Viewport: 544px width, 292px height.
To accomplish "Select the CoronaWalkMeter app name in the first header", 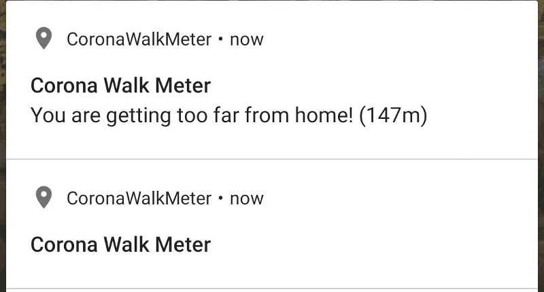I will (x=139, y=39).
